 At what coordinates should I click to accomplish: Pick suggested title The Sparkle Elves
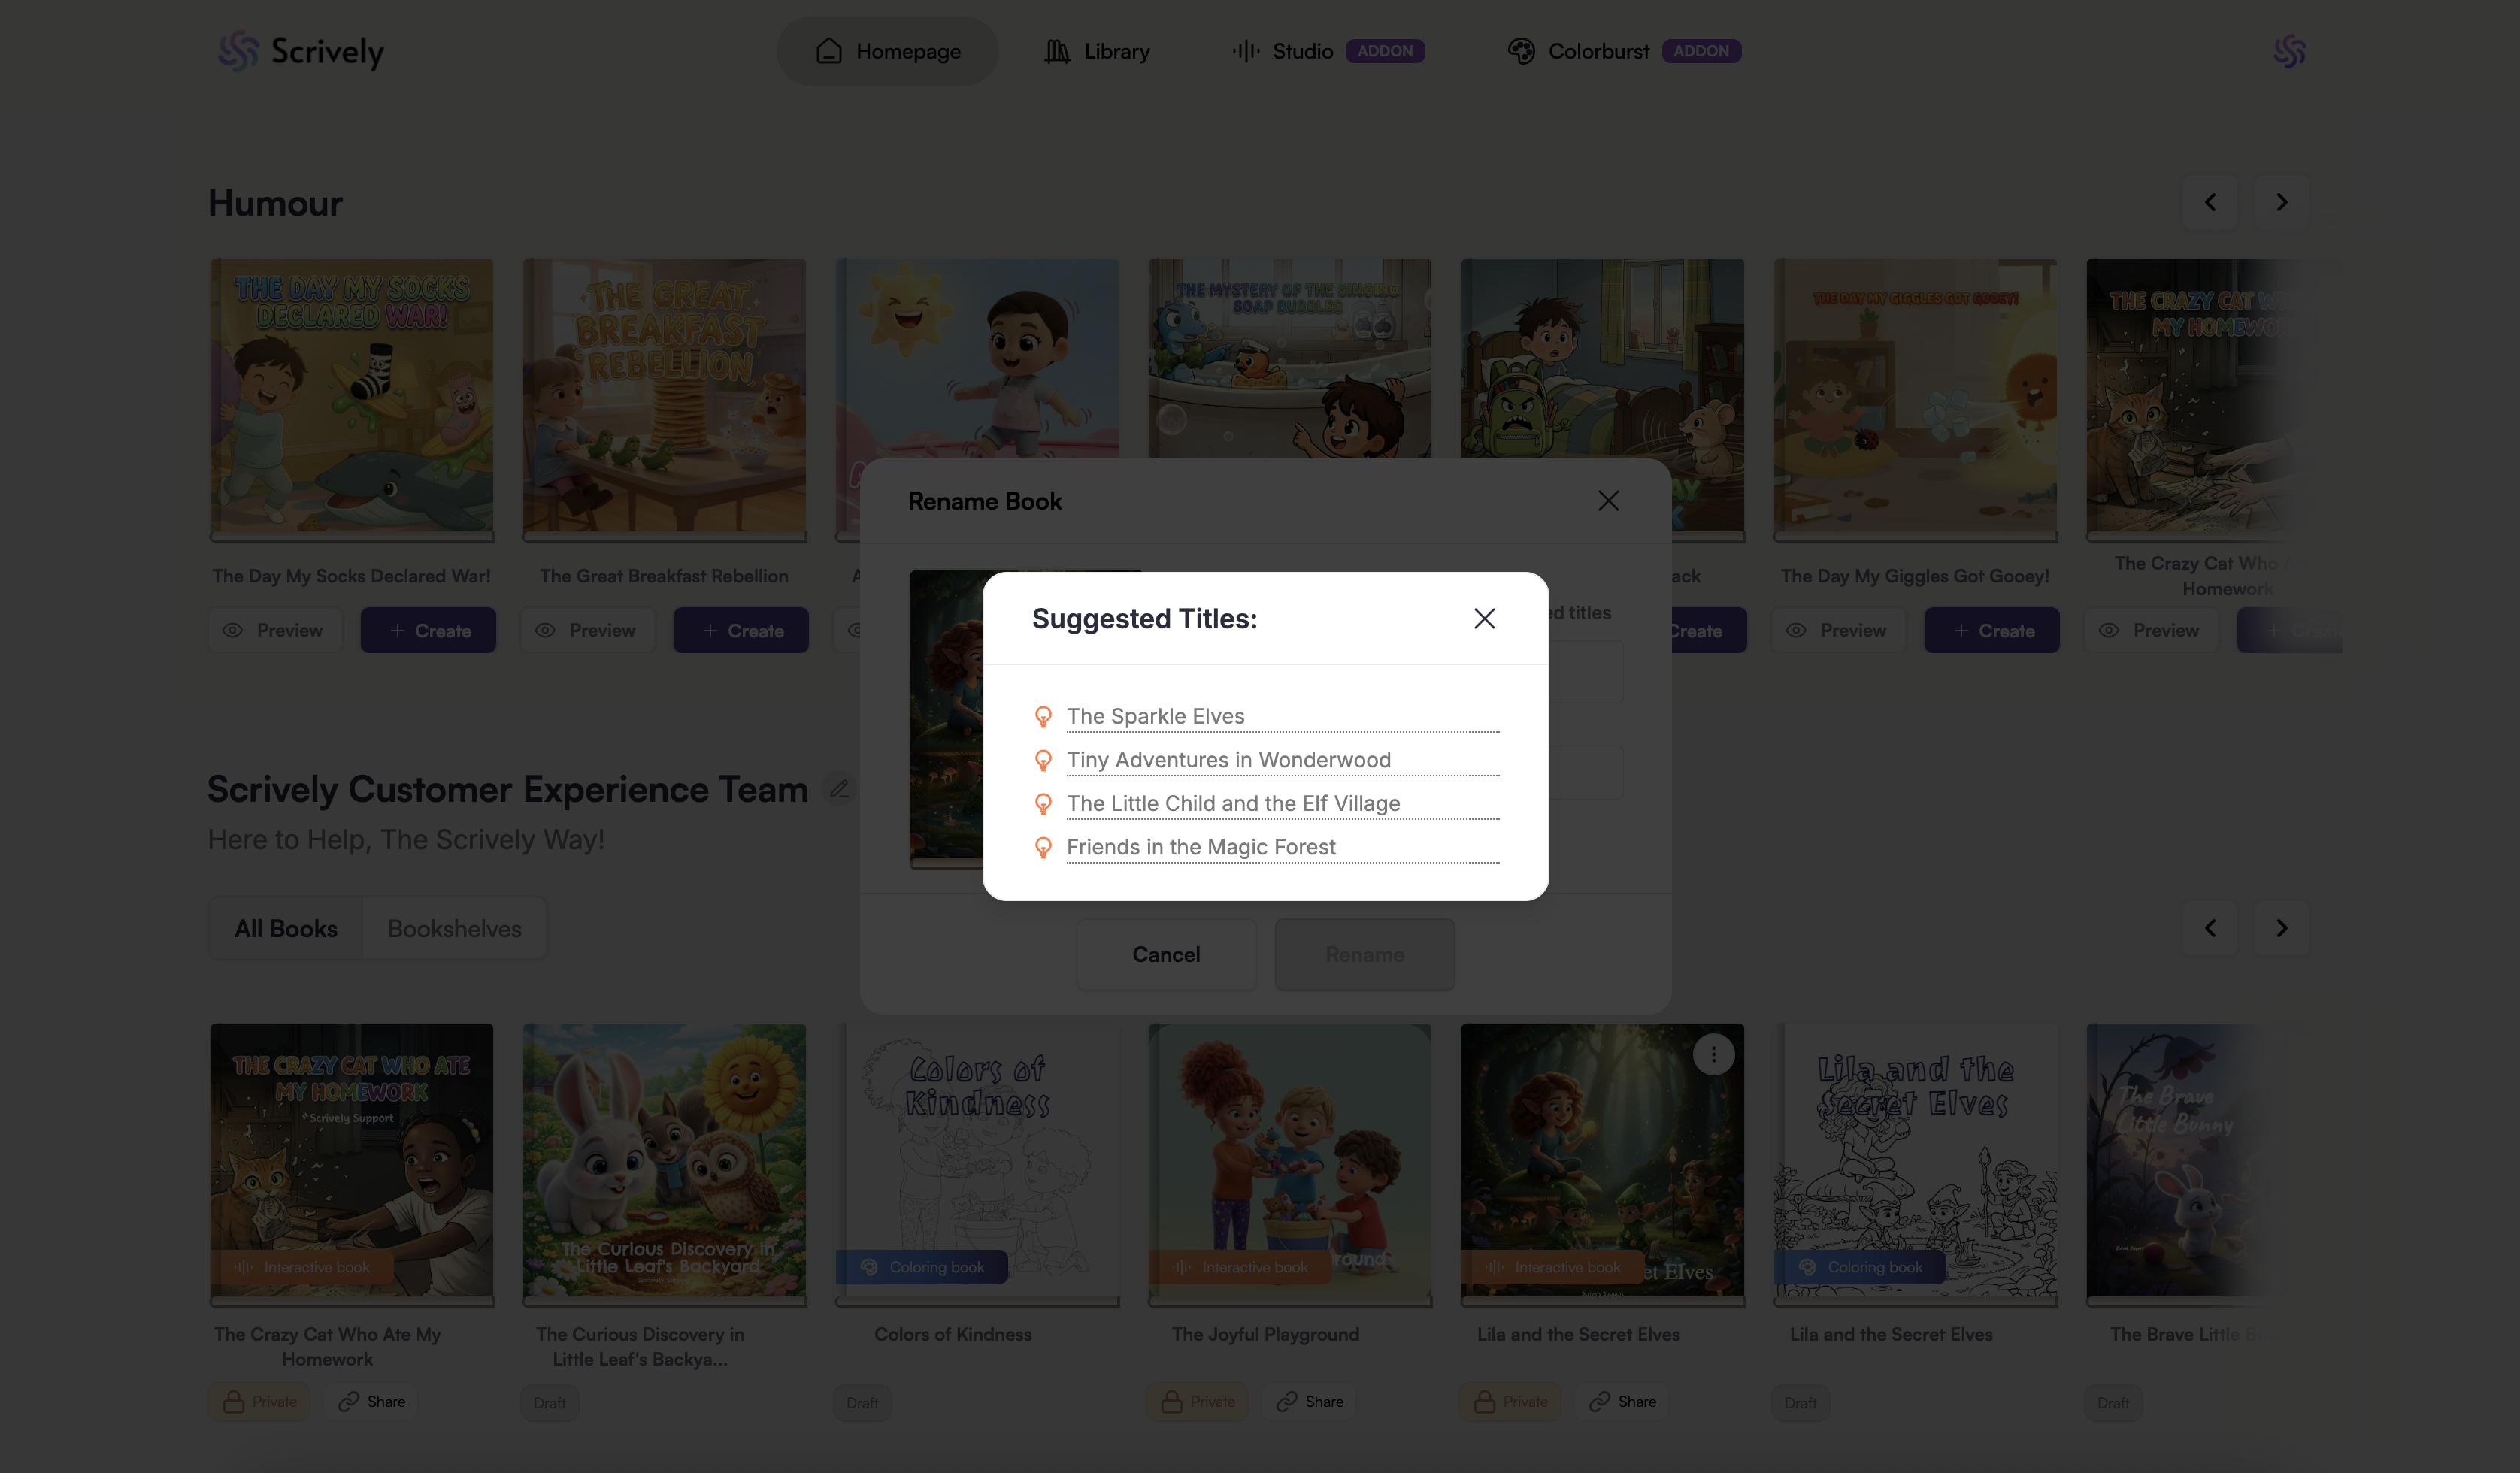click(x=1155, y=716)
